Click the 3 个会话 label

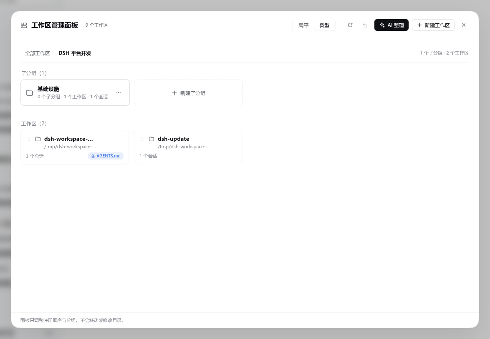(35, 156)
